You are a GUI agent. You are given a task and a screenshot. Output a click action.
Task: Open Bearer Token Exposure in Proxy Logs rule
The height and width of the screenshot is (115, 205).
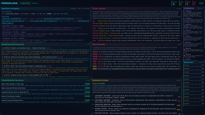tap(46, 85)
